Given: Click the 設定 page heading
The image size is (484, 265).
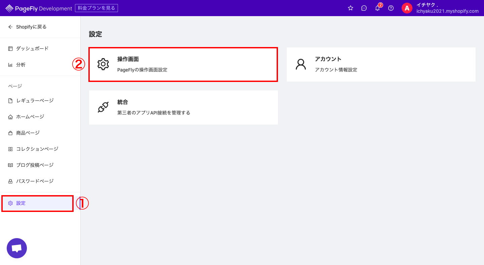Looking at the screenshot, I should coord(95,34).
